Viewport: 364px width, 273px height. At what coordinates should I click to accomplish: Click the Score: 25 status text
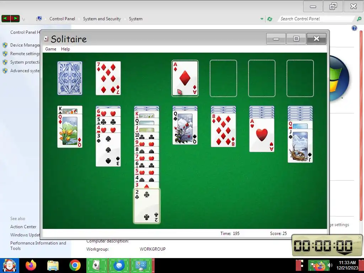coord(278,234)
